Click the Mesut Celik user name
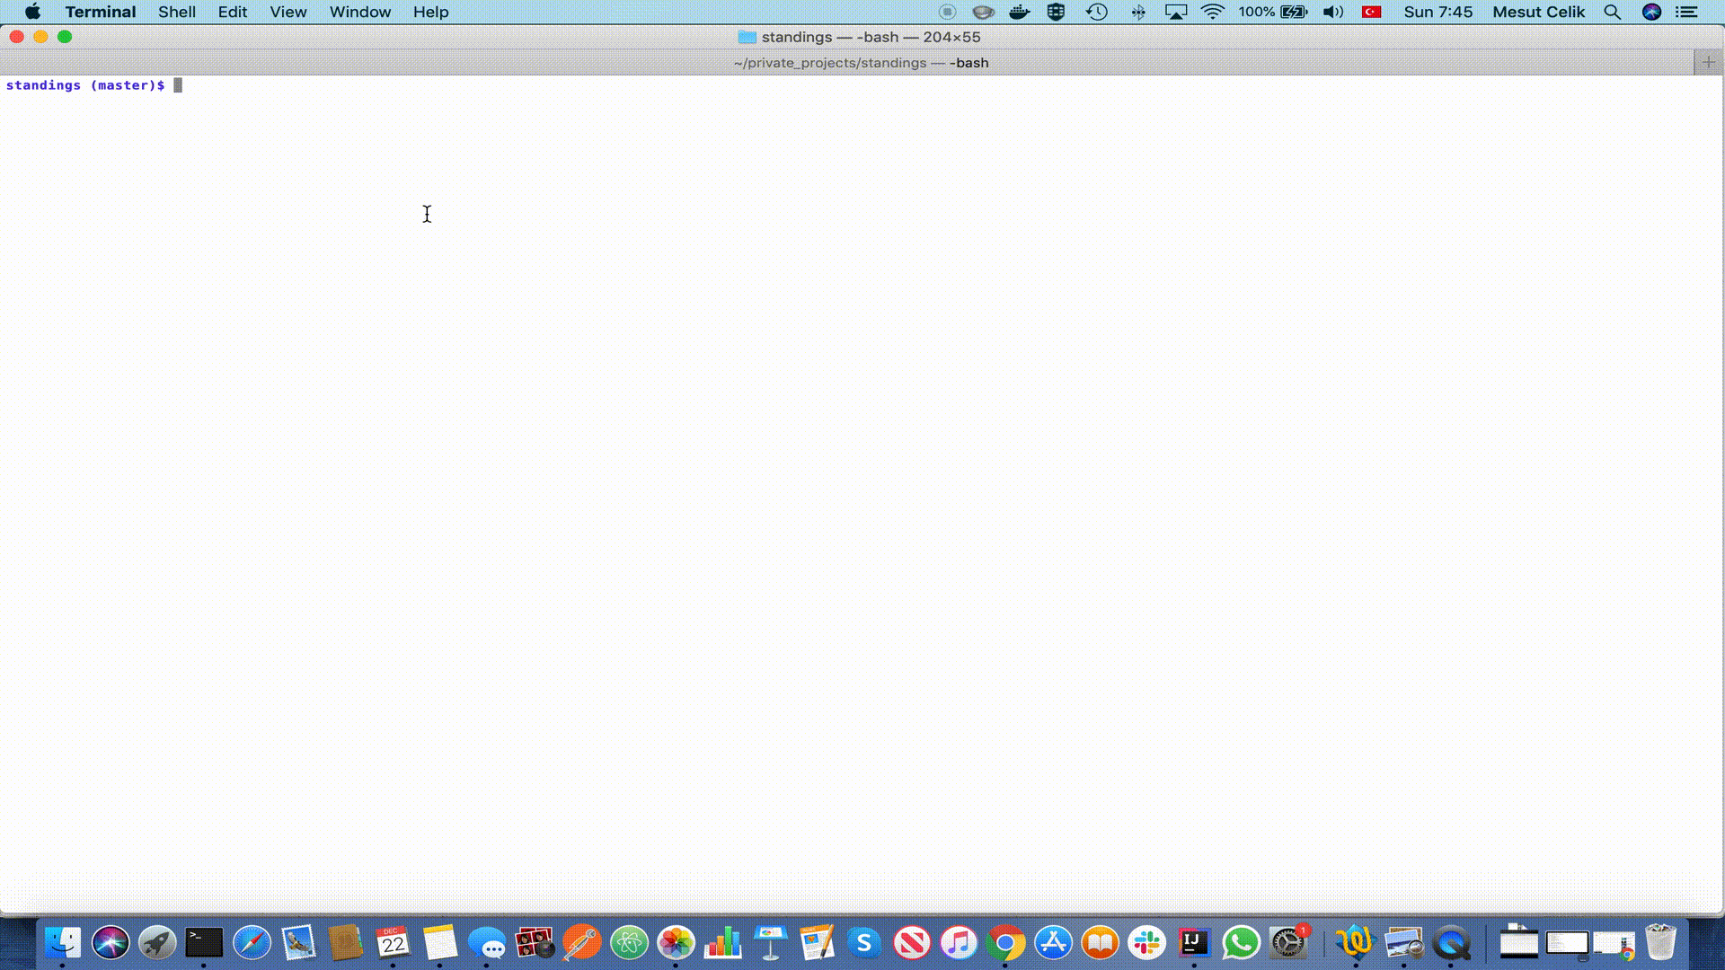 [1538, 12]
